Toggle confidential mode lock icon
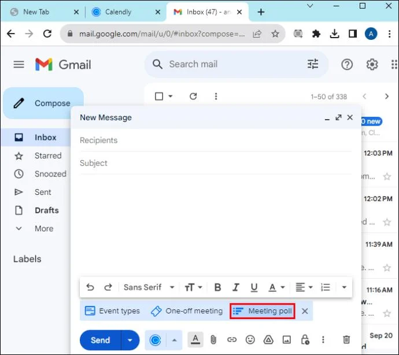The height and width of the screenshot is (355, 399). coord(305,340)
